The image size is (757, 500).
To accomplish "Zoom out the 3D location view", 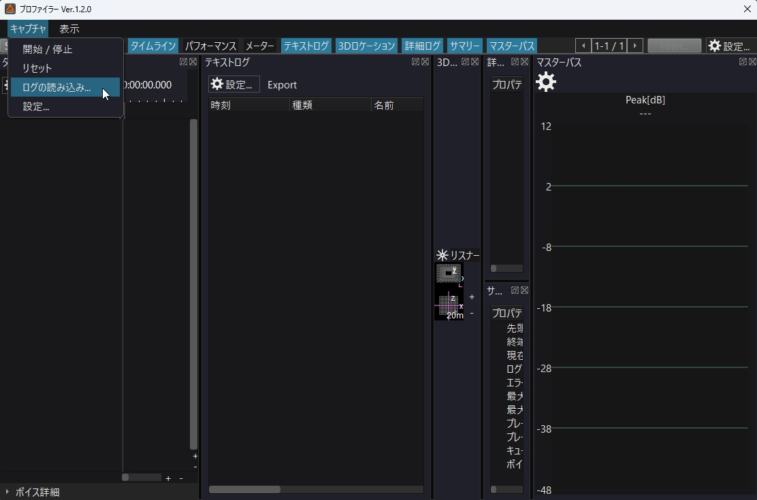I will point(472,313).
